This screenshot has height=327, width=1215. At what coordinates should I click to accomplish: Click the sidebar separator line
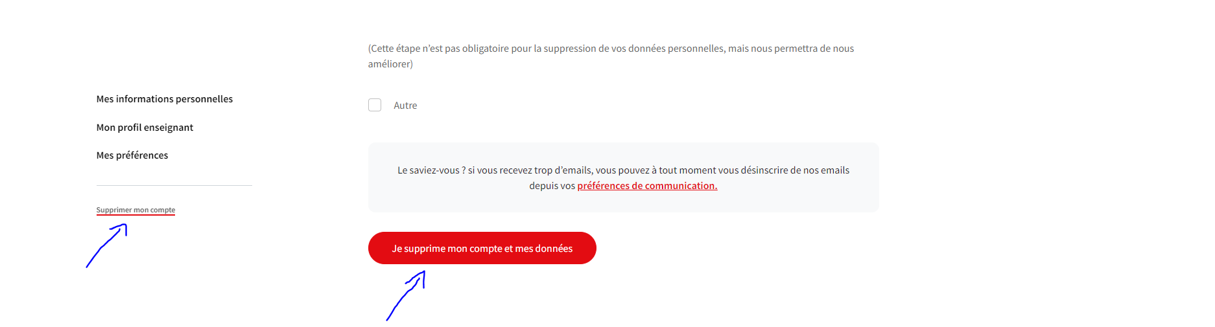[x=174, y=186]
